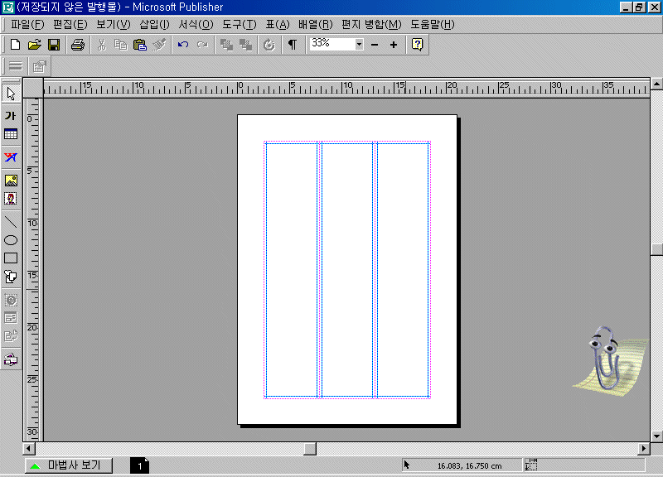Click the vertical scrollbar thumb
The image size is (663, 477).
[656, 249]
